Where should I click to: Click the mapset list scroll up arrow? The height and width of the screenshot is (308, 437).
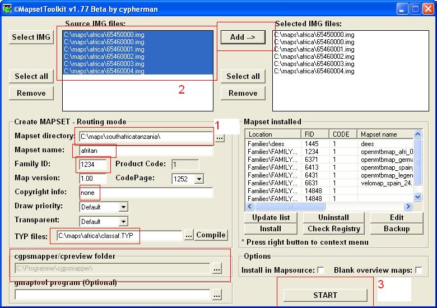pos(417,134)
